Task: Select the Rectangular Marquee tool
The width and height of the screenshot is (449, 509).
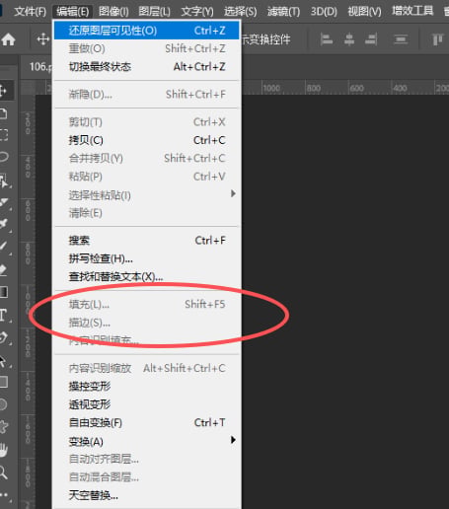Action: [x=4, y=135]
